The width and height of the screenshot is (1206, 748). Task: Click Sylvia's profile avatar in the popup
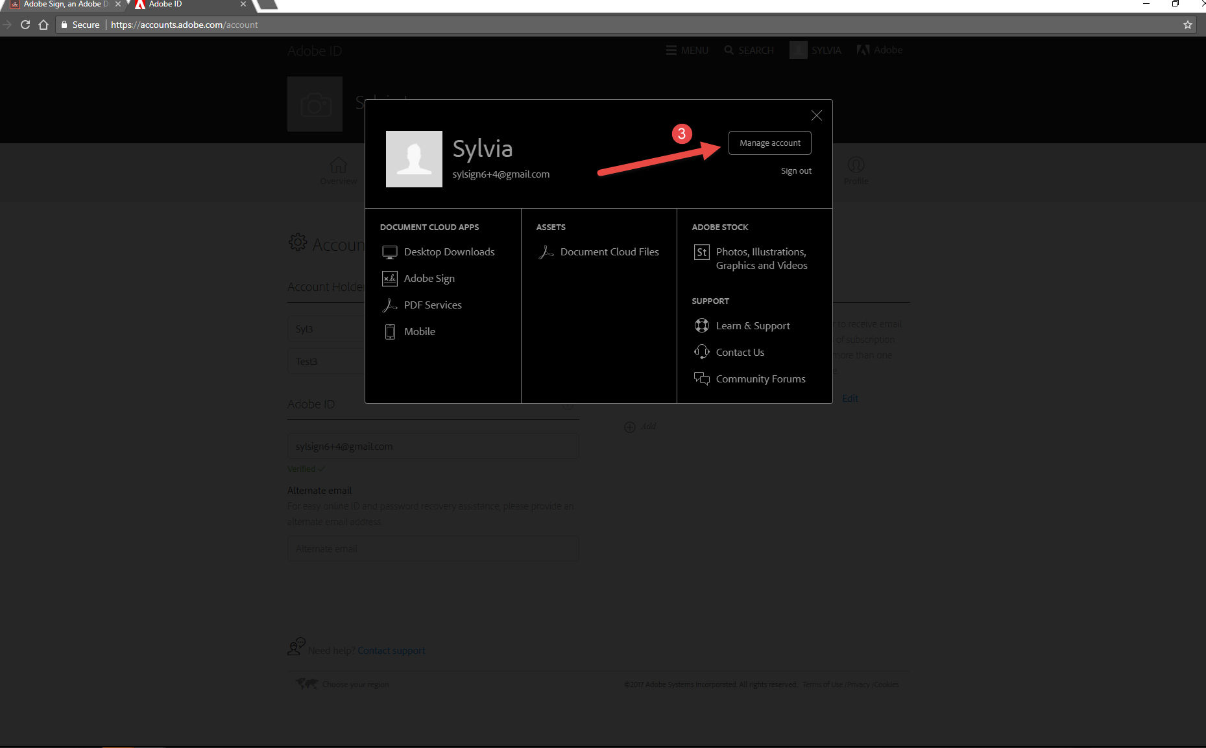pos(414,159)
